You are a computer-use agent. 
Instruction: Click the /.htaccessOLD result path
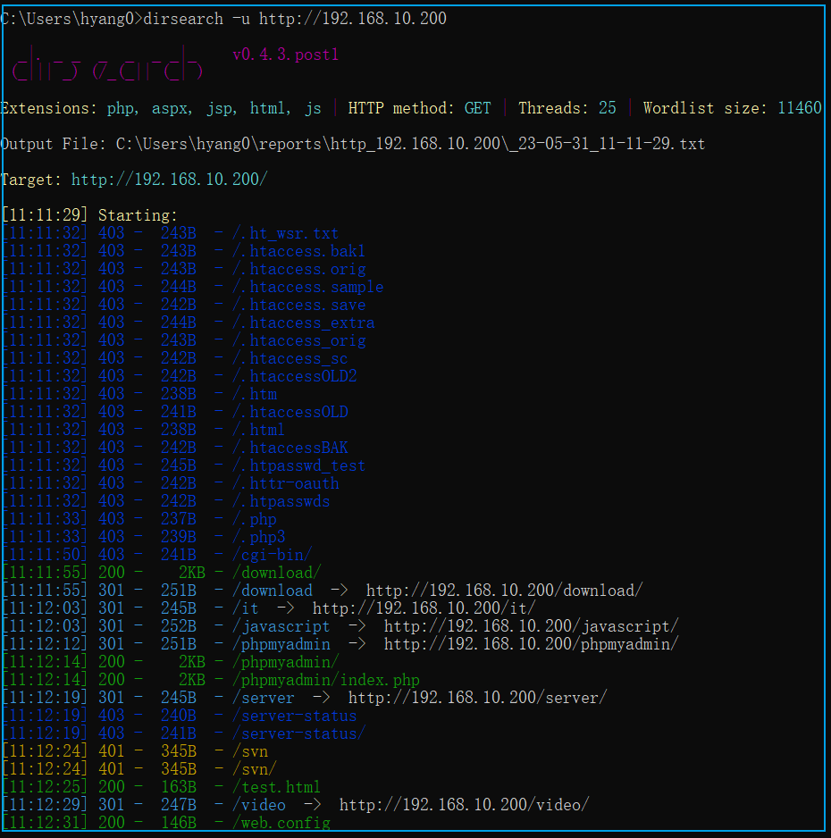pos(290,412)
